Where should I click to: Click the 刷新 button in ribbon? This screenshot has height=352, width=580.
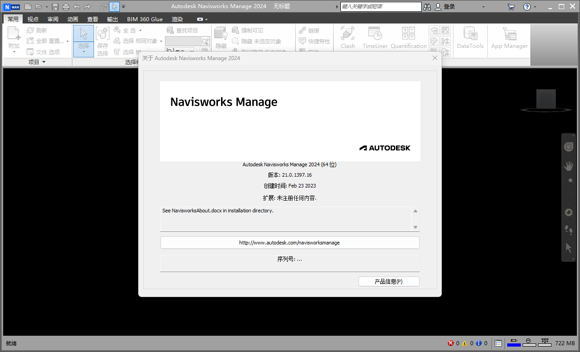point(37,30)
